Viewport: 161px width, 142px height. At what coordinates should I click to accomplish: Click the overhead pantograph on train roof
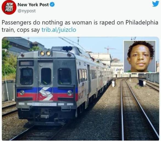pyautogui.click(x=67, y=49)
